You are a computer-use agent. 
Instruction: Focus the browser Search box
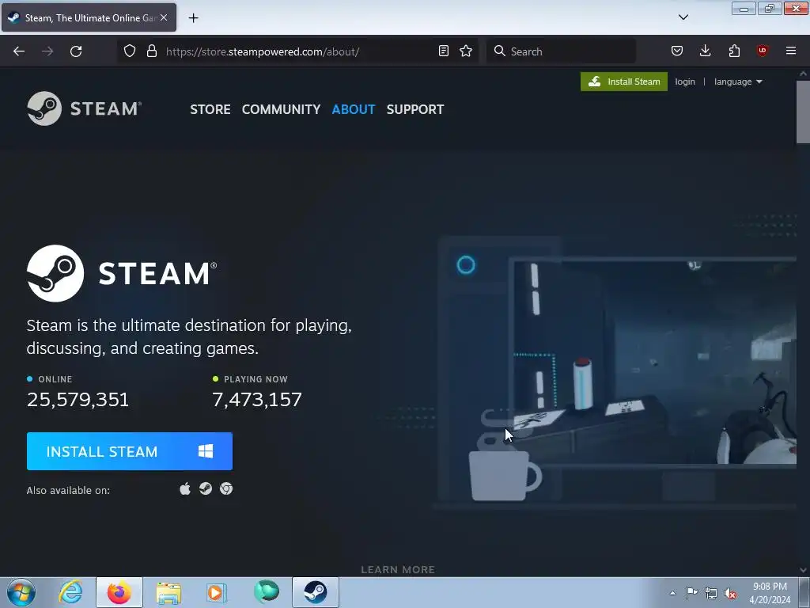coord(562,51)
